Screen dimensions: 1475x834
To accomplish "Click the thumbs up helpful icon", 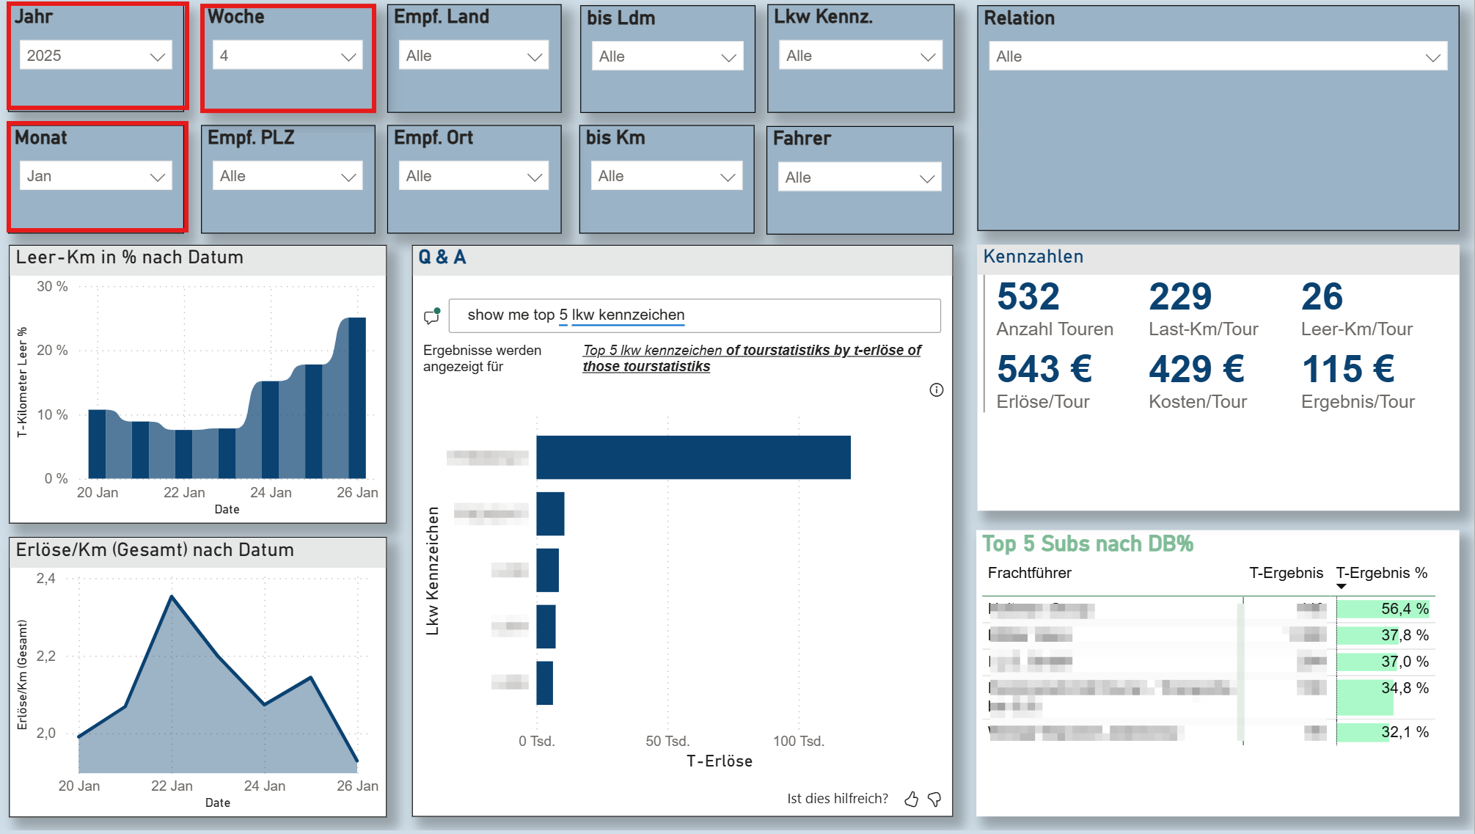I will (x=911, y=799).
